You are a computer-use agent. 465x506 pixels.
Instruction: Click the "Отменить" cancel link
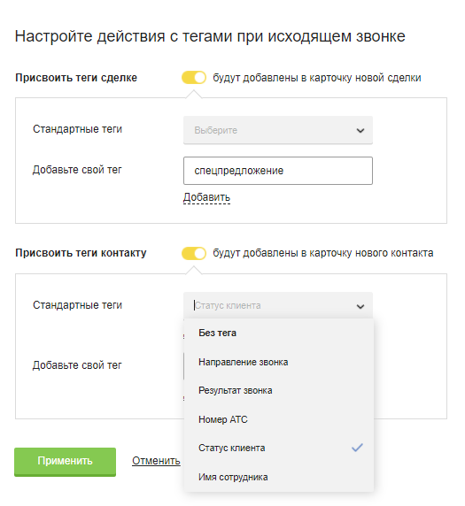click(x=156, y=461)
